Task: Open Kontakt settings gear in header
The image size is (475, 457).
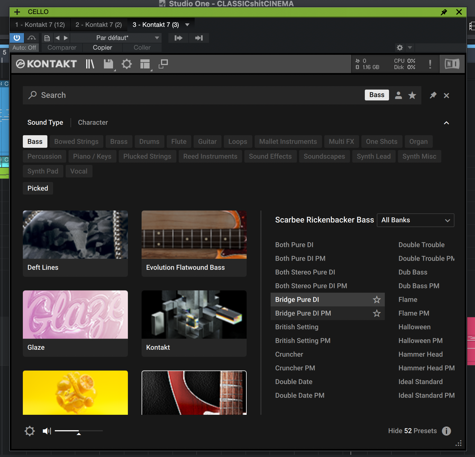Action: [x=127, y=64]
